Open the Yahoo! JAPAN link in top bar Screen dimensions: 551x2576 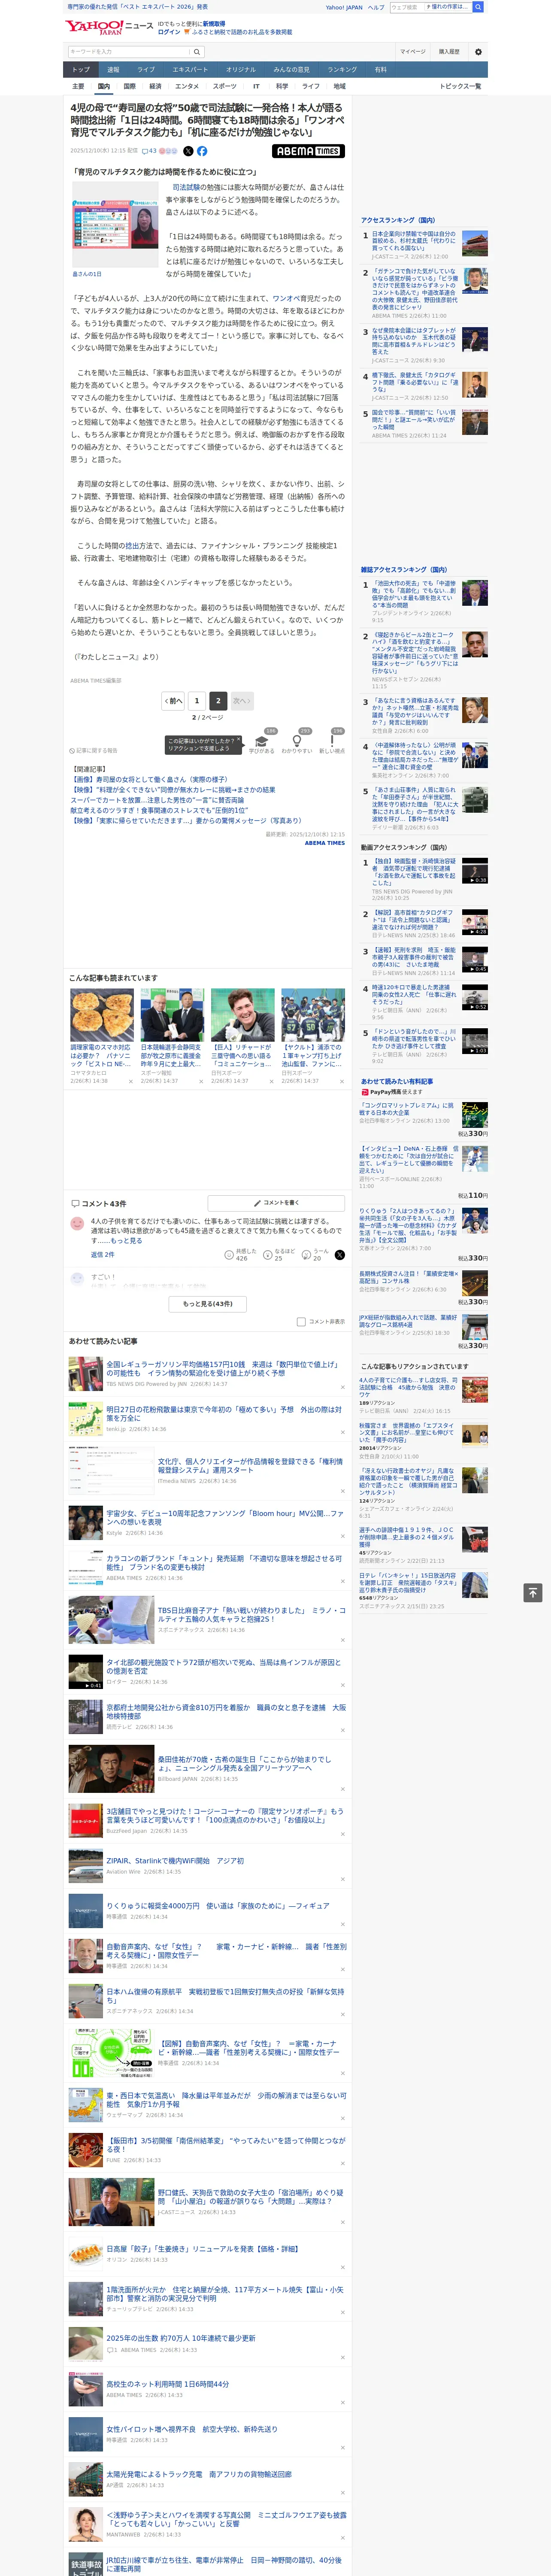point(344,7)
